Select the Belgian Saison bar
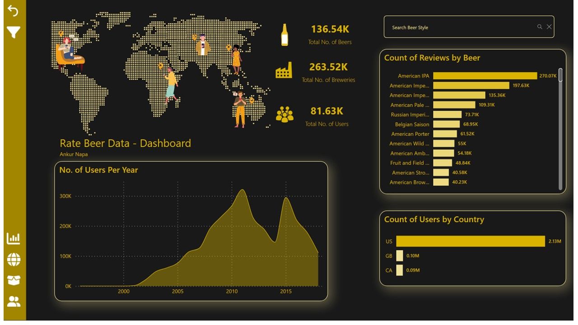Screen dimensions: 578x325 pyautogui.click(x=446, y=124)
